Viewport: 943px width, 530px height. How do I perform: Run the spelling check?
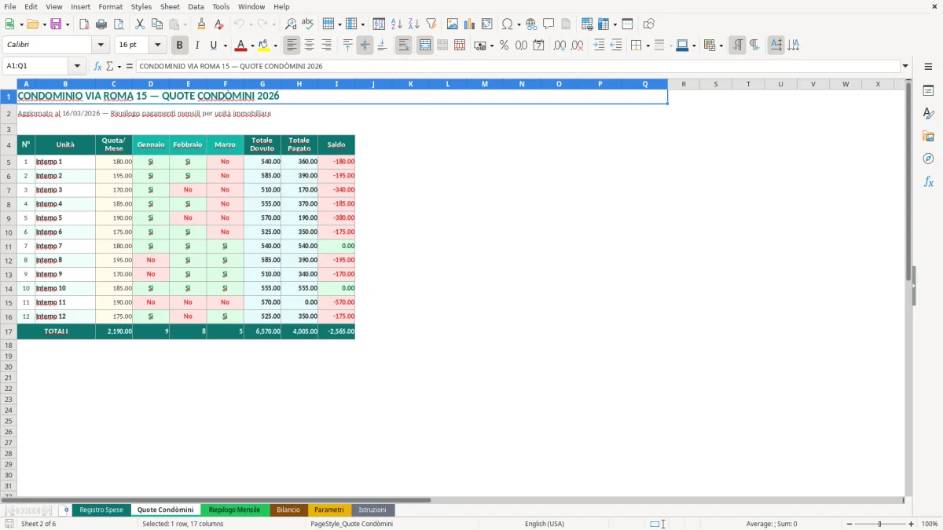308,24
